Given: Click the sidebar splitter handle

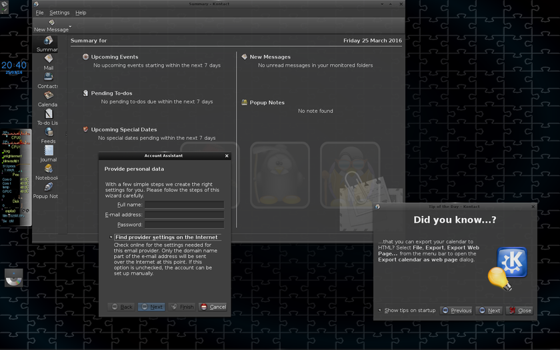Looking at the screenshot, I should (66, 134).
